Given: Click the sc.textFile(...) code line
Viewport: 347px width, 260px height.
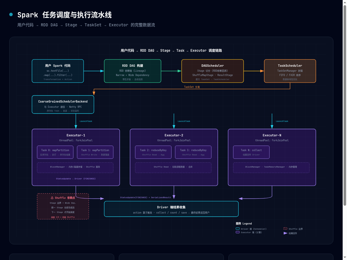Looking at the screenshot, I should click(x=58, y=71).
